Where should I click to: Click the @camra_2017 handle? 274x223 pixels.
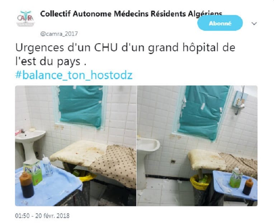(59, 34)
